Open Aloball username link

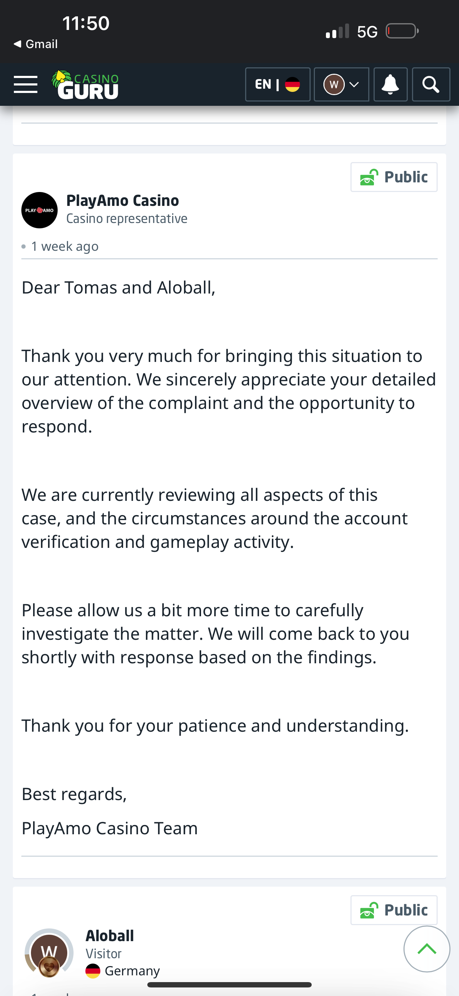click(110, 936)
